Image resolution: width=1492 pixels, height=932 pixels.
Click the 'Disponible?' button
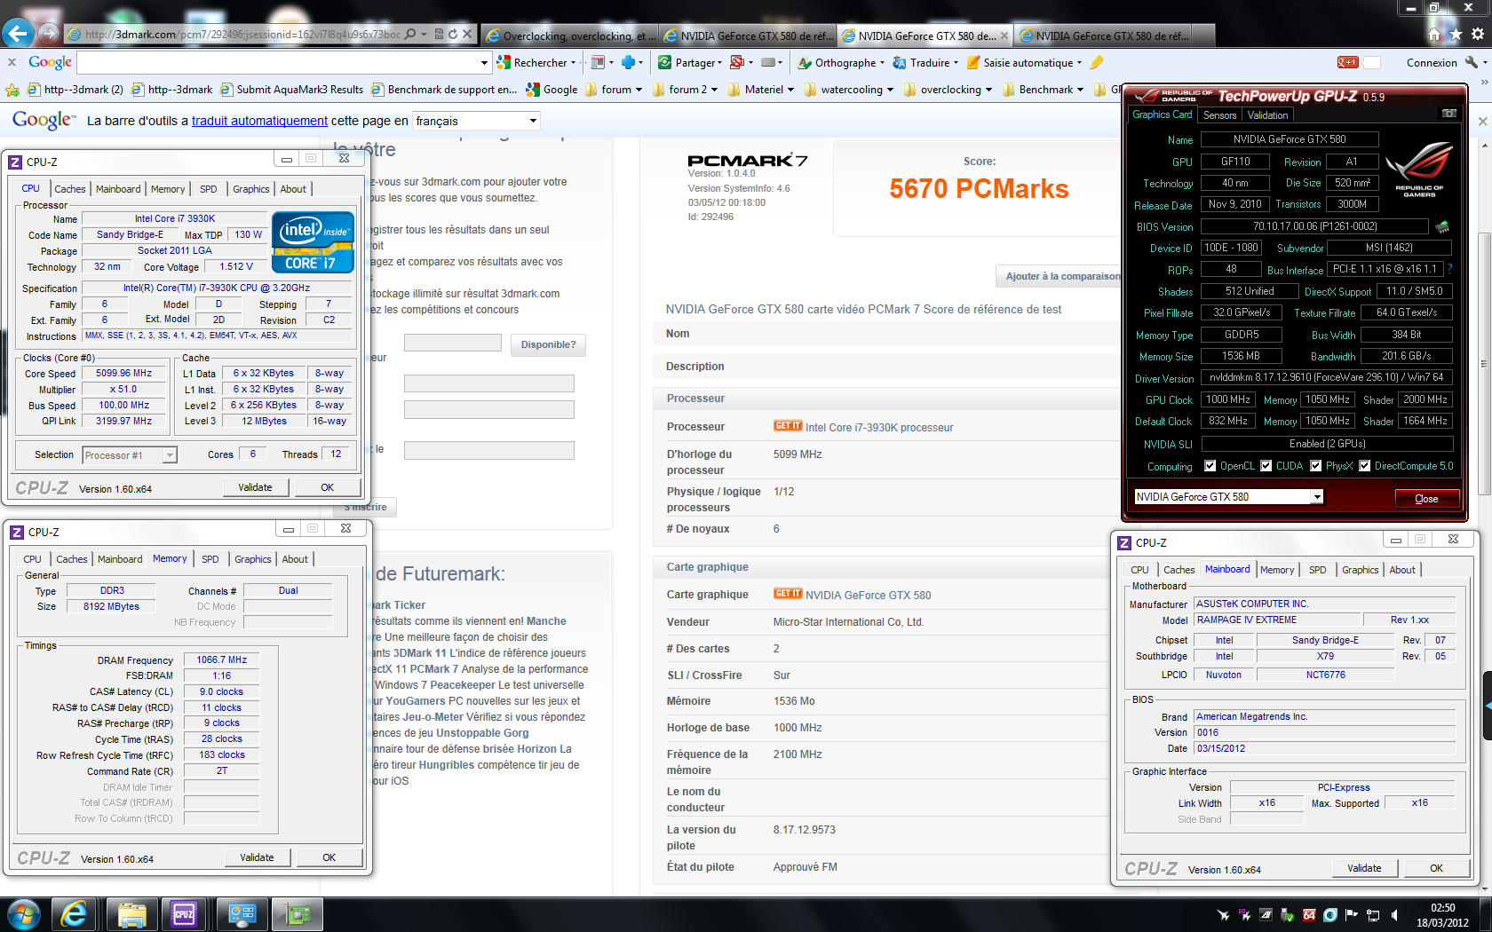[548, 344]
